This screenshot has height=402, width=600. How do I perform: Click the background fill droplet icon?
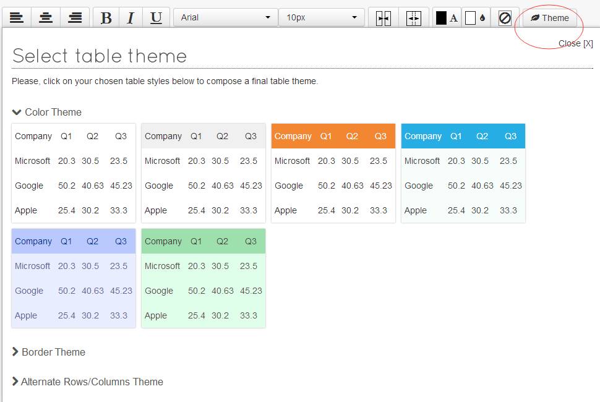pyautogui.click(x=482, y=17)
